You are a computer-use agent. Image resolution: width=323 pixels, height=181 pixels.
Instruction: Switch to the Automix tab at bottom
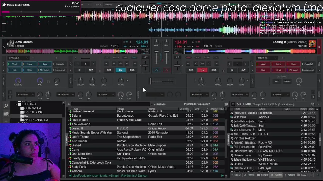276,175
